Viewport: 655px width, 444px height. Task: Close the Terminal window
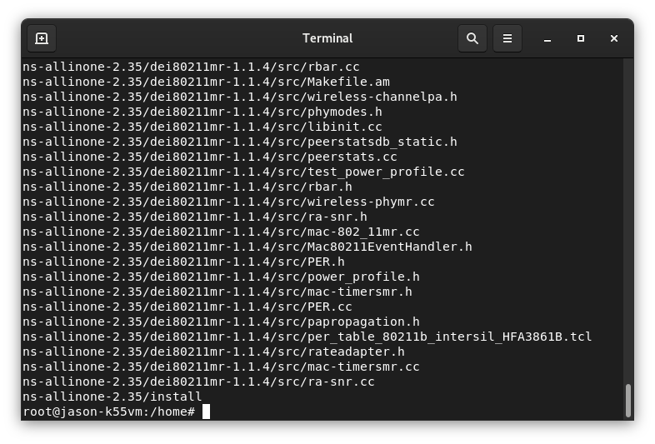613,38
